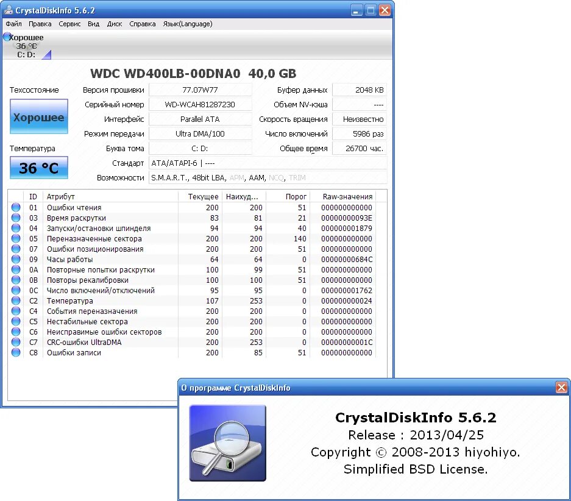Click the CrystalDiskInfo title bar app icon
The height and width of the screenshot is (501, 571).
coord(8,10)
